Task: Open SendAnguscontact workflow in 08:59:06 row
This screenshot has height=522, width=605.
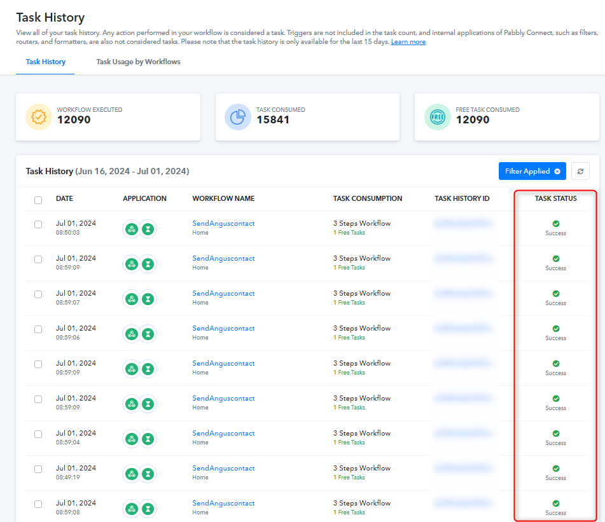Action: (x=223, y=329)
